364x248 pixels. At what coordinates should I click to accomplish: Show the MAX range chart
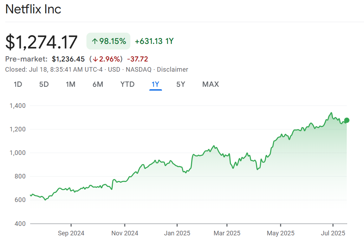pyautogui.click(x=210, y=84)
